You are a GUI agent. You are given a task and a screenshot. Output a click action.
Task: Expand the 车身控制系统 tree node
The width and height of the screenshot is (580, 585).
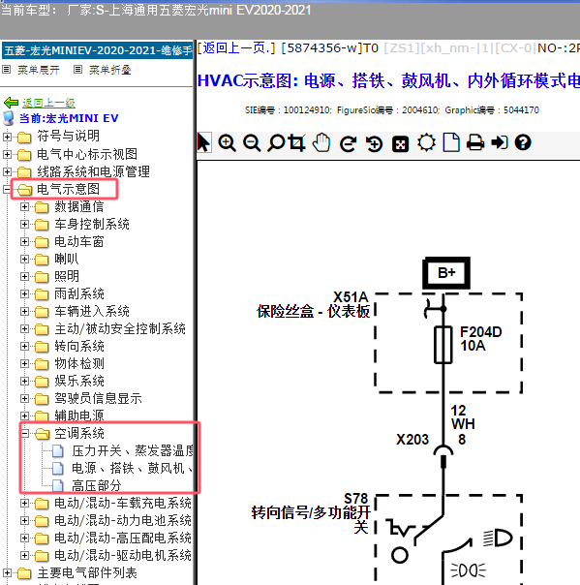point(24,224)
